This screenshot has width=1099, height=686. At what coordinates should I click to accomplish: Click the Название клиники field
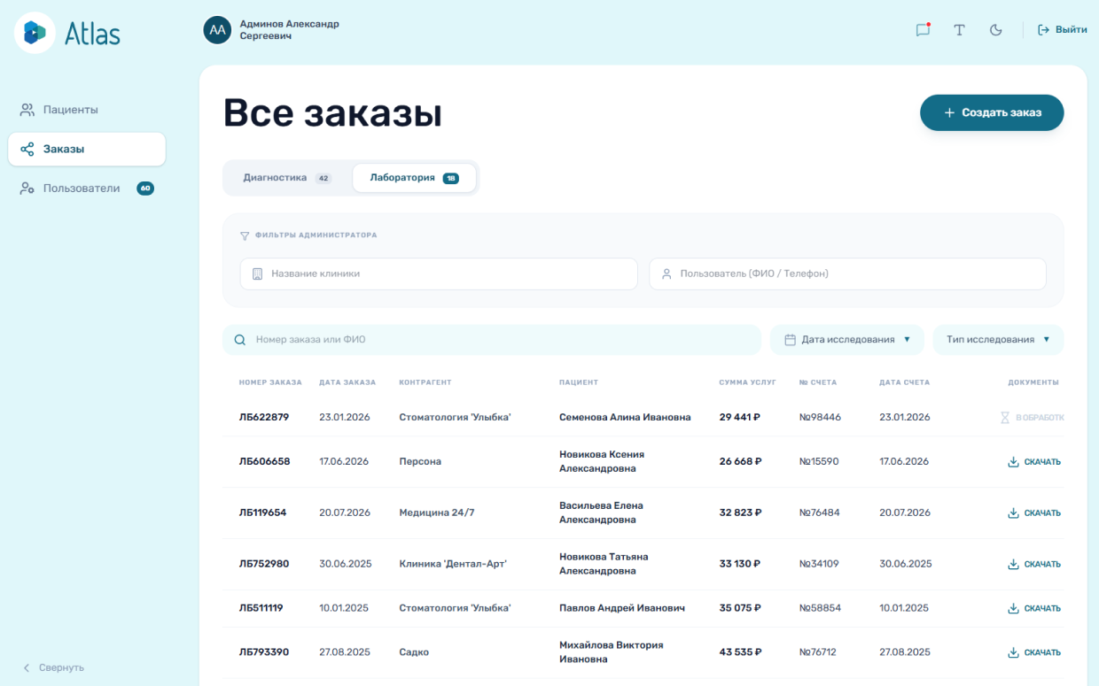click(x=439, y=274)
